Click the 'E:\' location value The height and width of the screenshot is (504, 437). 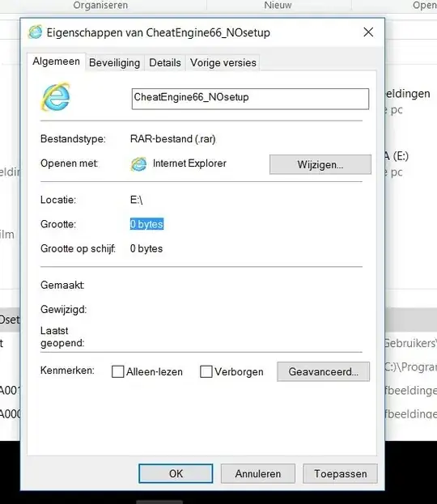click(136, 200)
